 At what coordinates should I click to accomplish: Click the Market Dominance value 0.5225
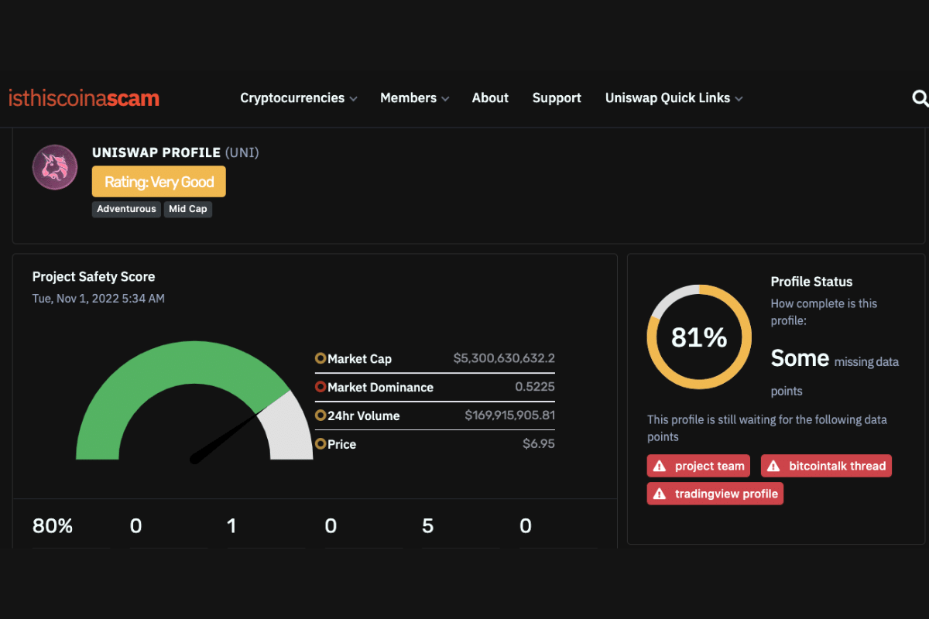(x=535, y=387)
